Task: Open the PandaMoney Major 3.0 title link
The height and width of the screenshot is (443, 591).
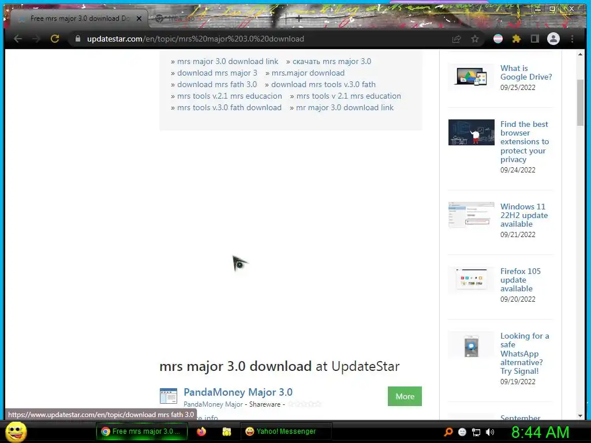Action: pyautogui.click(x=238, y=392)
